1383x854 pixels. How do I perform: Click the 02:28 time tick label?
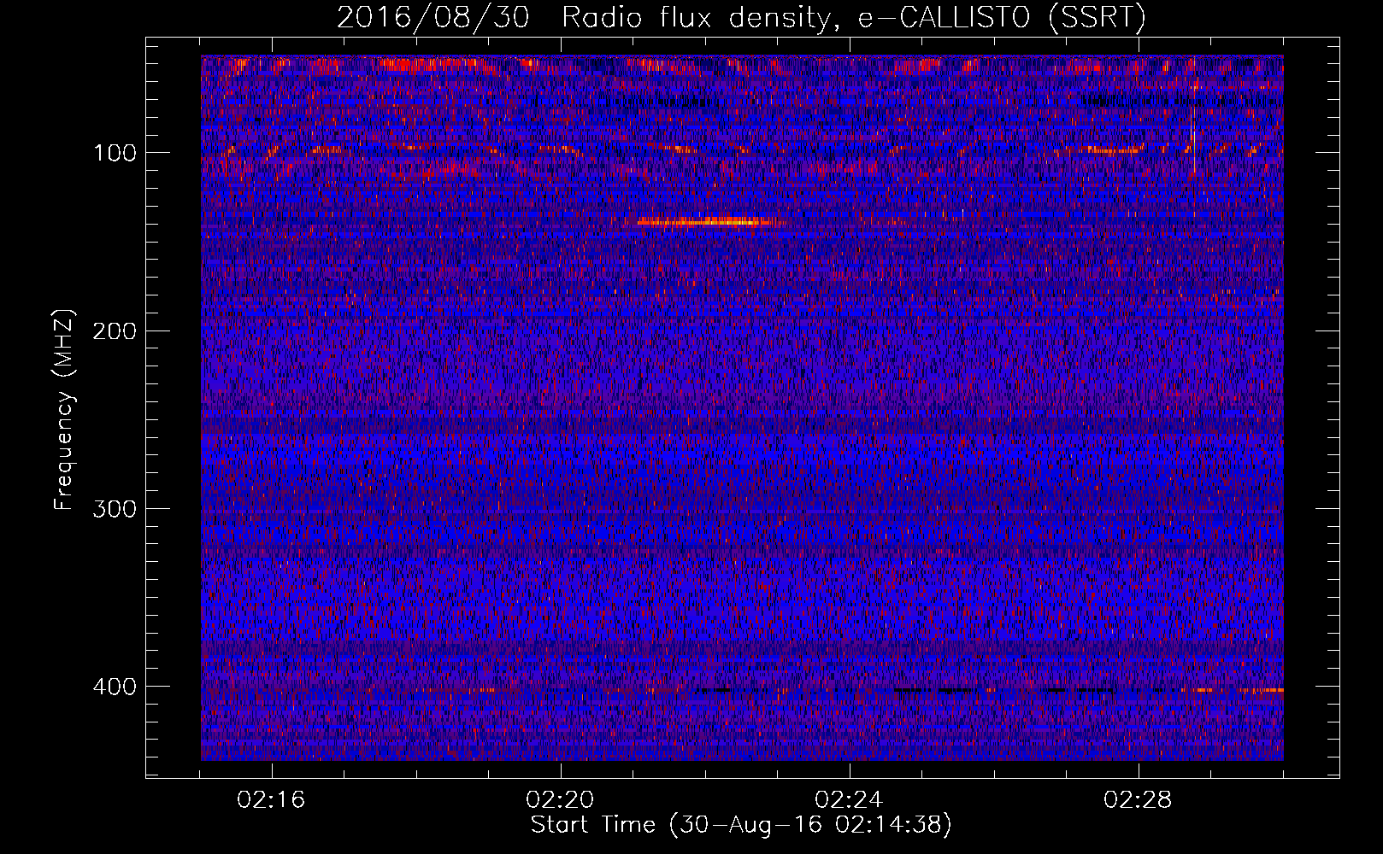(x=1139, y=800)
